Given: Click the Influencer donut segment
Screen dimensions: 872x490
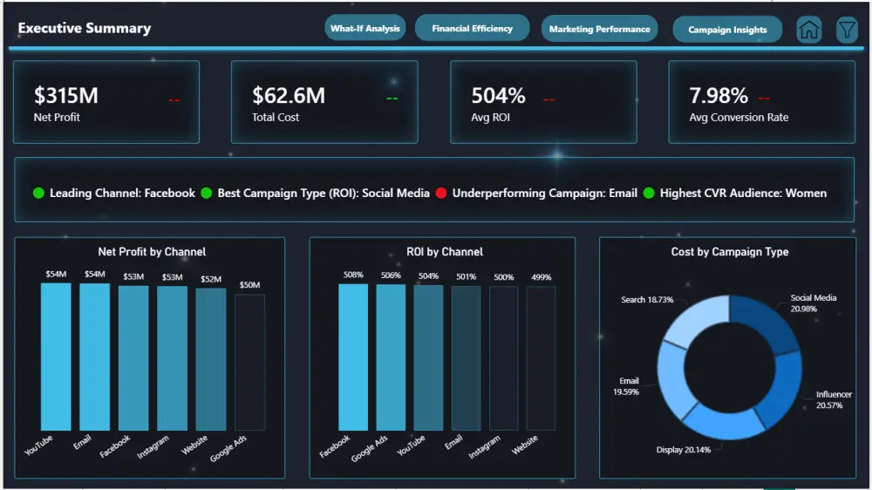Looking at the screenshot, I should click(782, 390).
